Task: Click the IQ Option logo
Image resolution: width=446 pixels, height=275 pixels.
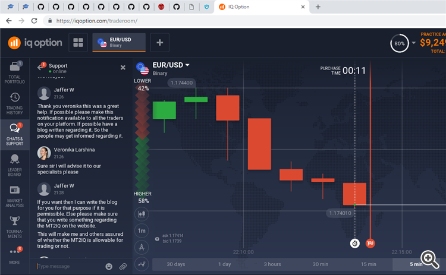Action: 34,43
